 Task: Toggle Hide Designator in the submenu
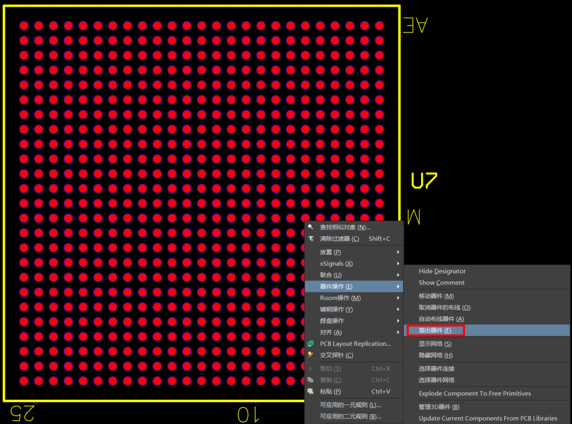click(442, 271)
